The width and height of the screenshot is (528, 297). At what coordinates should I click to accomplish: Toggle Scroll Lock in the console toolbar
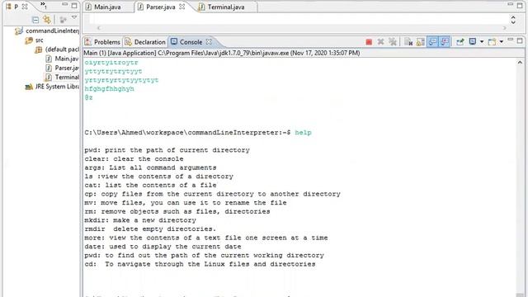pos(421,42)
